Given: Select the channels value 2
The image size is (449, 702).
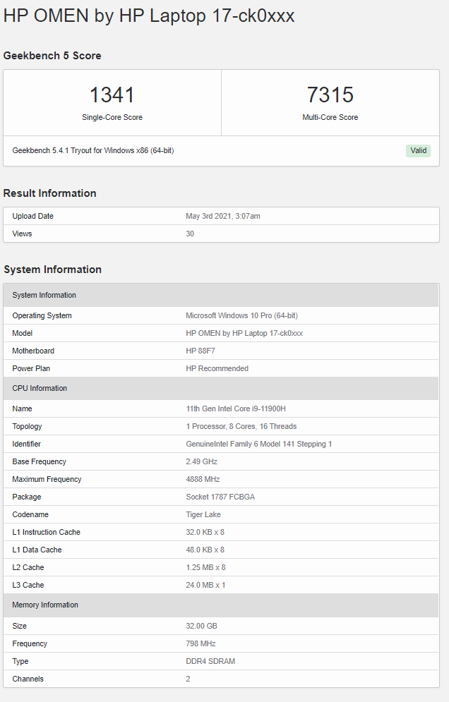Looking at the screenshot, I should tap(188, 679).
